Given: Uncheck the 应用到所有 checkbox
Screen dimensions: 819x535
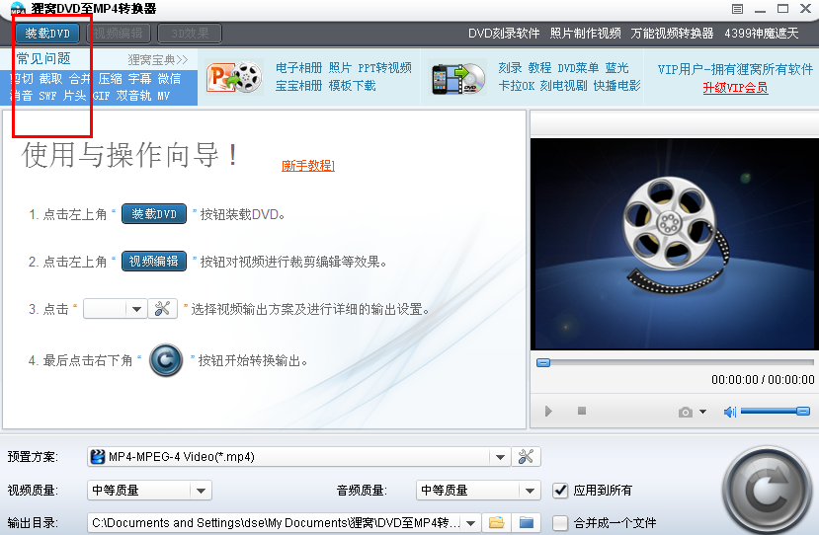Looking at the screenshot, I should (x=560, y=490).
